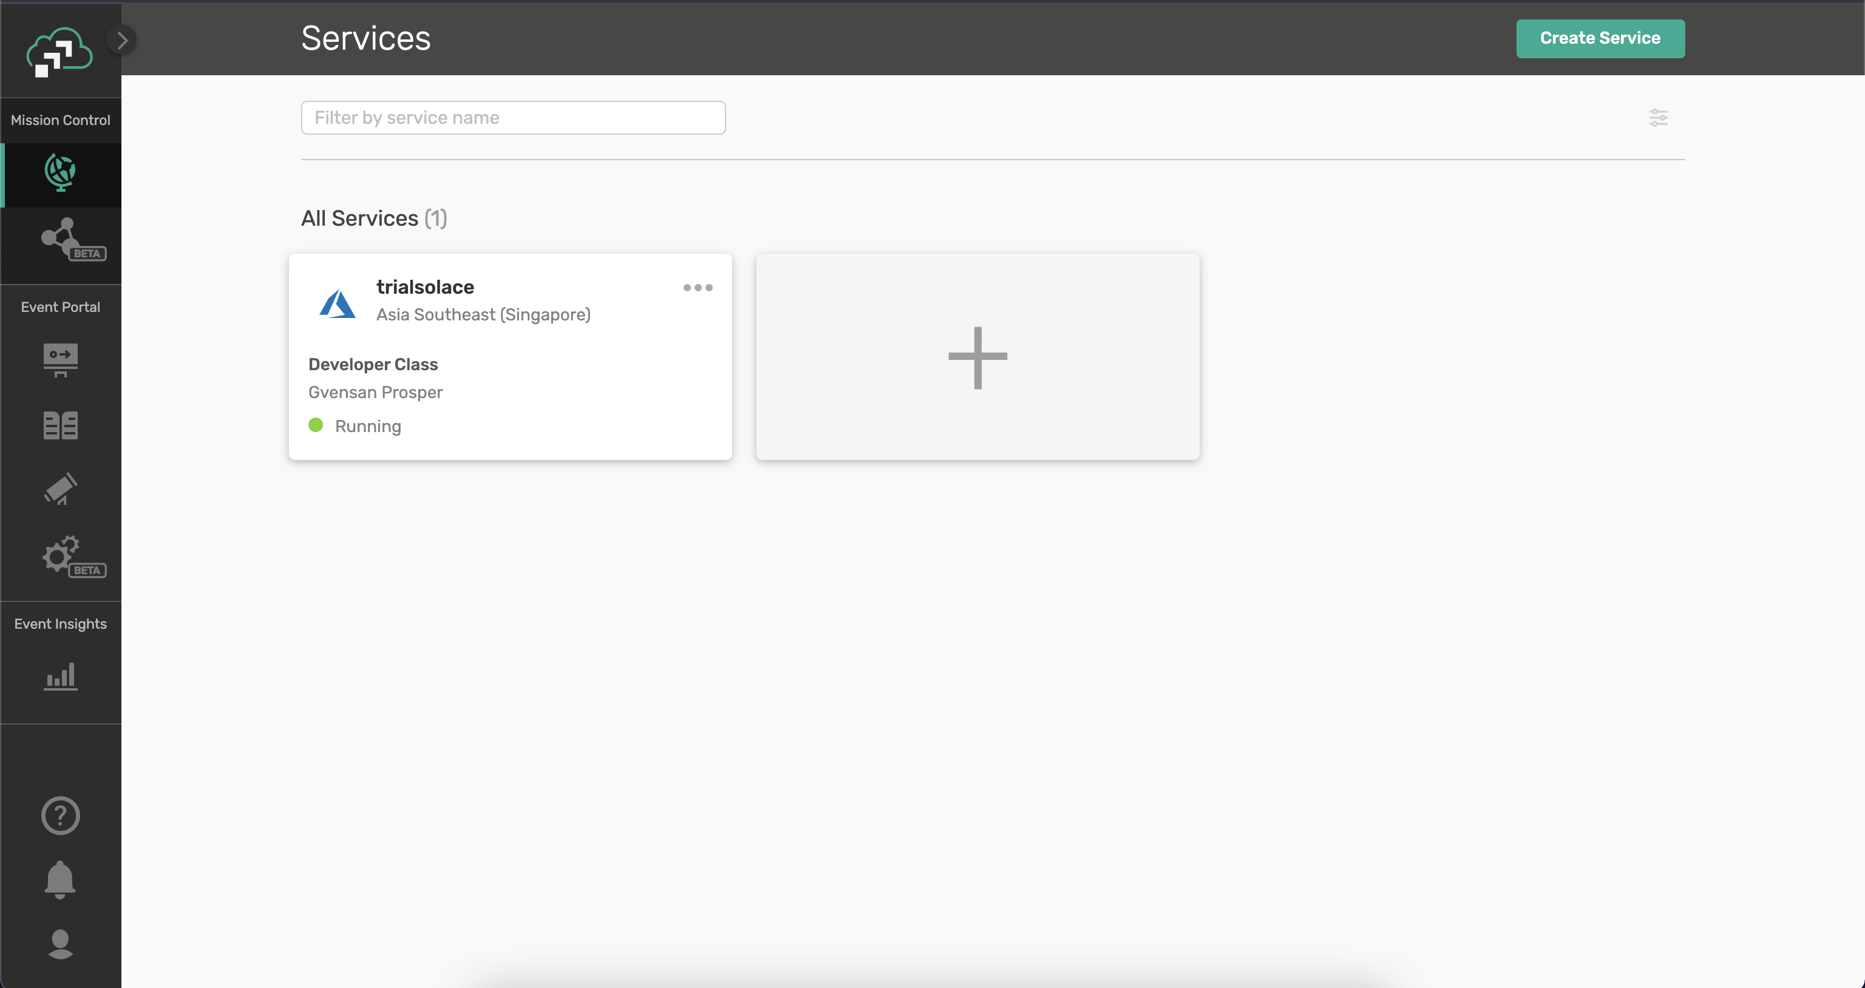Open Cluster Manager globe icon

click(61, 174)
